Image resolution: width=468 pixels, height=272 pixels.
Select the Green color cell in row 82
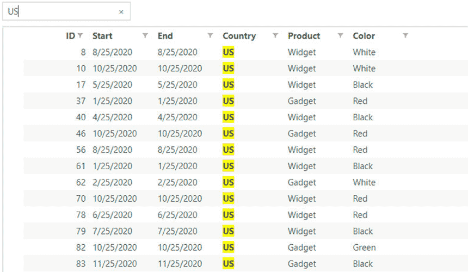364,248
